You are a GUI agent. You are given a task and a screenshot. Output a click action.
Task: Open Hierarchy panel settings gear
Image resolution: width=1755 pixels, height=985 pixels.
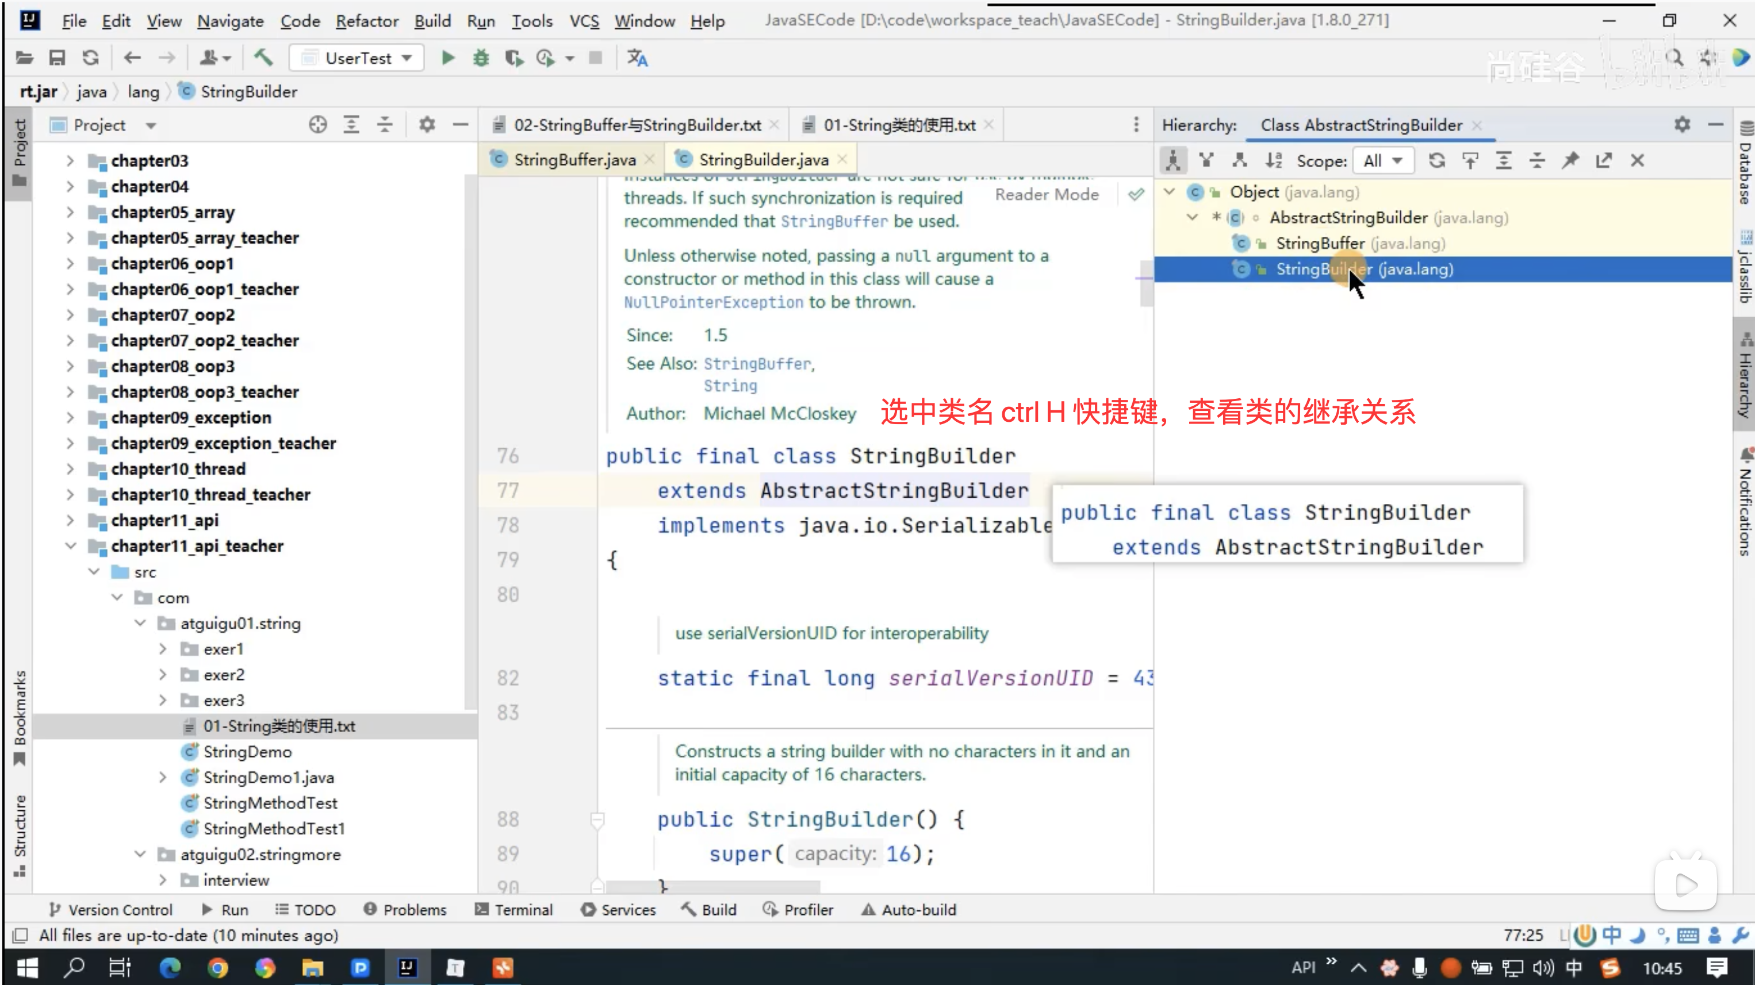click(x=1682, y=125)
